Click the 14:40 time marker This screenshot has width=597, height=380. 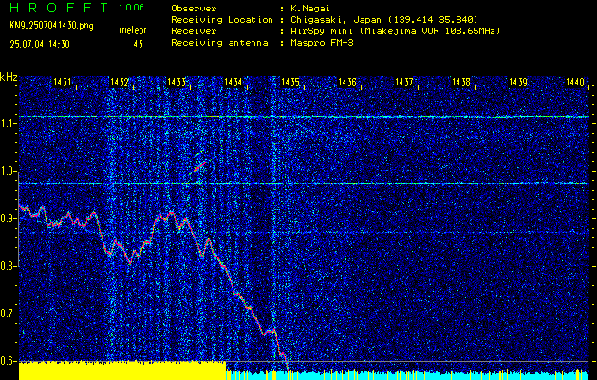575,82
